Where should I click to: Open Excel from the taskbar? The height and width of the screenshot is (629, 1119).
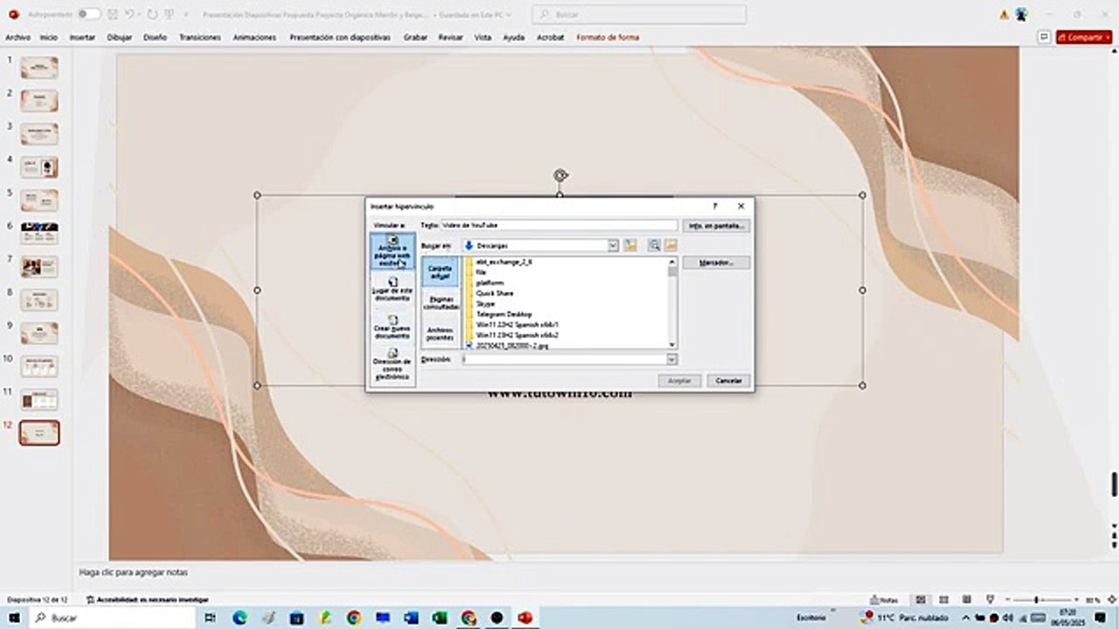point(440,618)
